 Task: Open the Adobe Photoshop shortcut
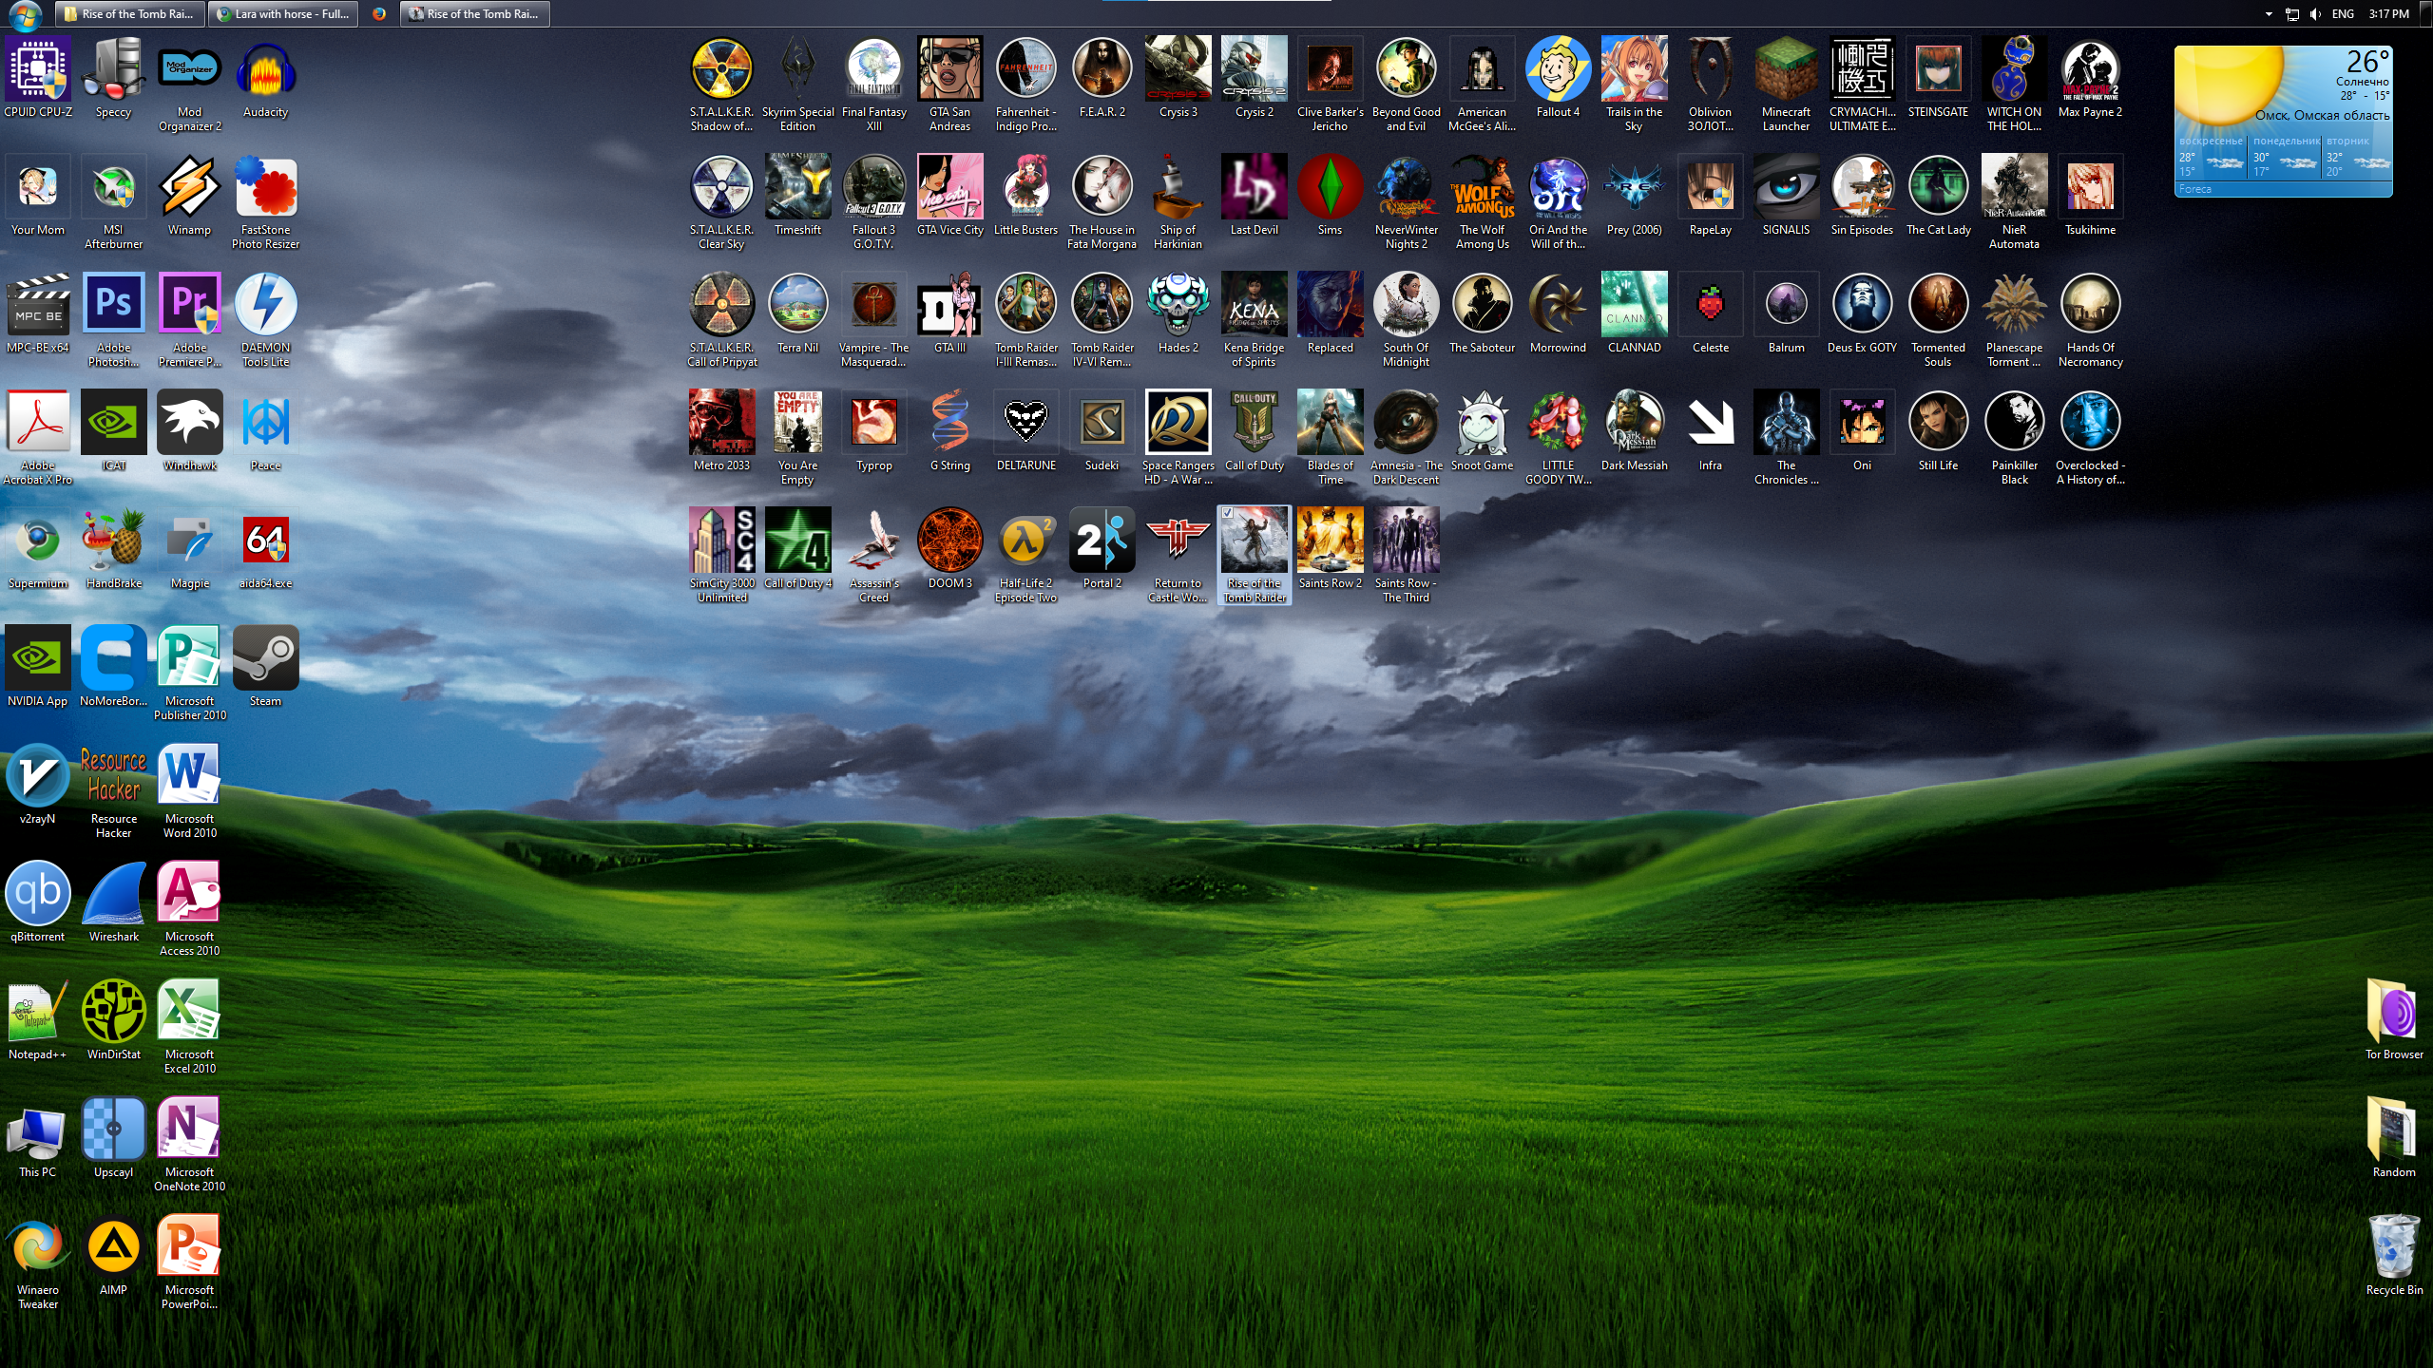click(x=114, y=304)
